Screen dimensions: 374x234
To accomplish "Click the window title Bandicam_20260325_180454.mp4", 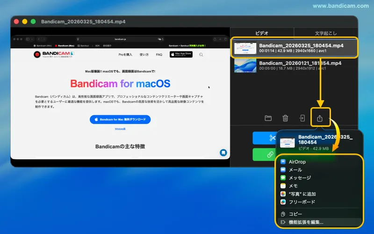I will tap(83, 22).
